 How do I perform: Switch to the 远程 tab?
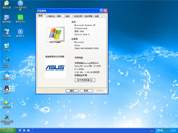click(98, 16)
